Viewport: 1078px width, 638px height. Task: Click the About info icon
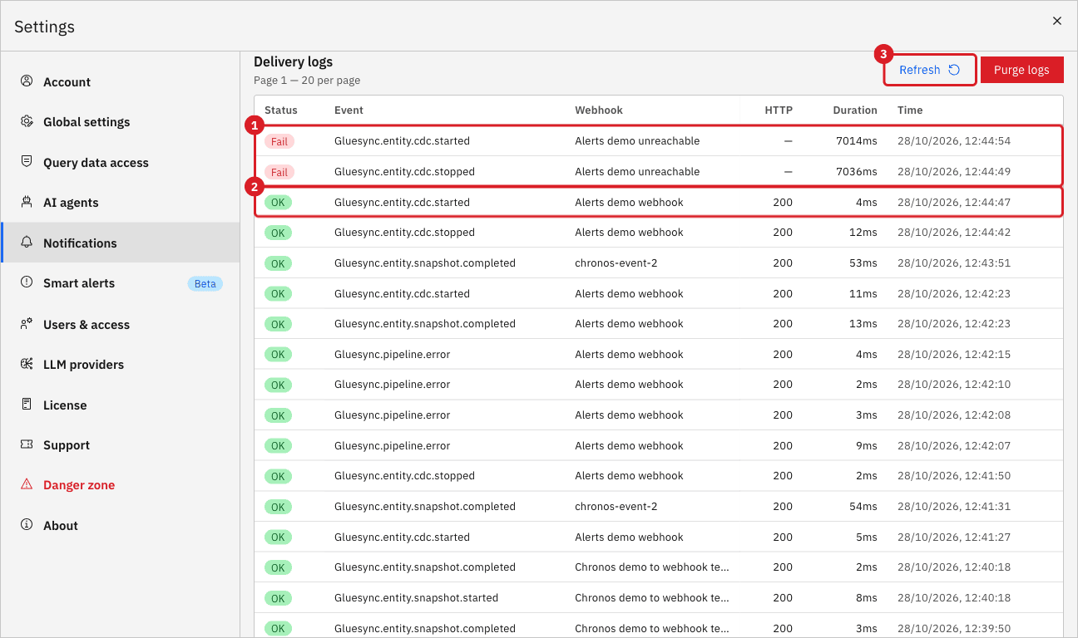click(x=27, y=525)
